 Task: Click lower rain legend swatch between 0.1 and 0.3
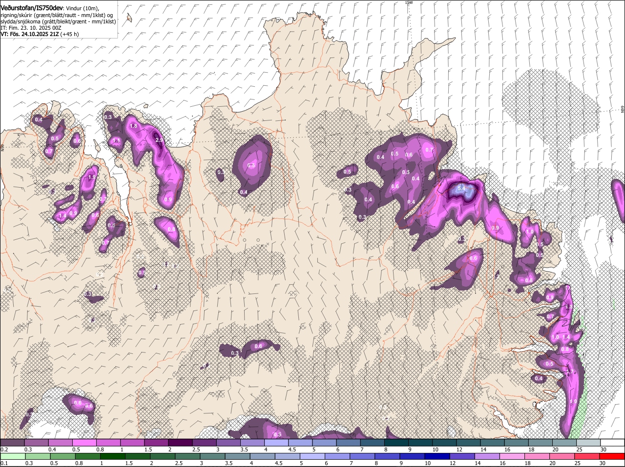(x=13, y=456)
